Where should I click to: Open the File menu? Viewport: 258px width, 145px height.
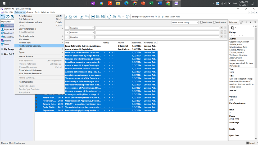[x=6, y=12]
